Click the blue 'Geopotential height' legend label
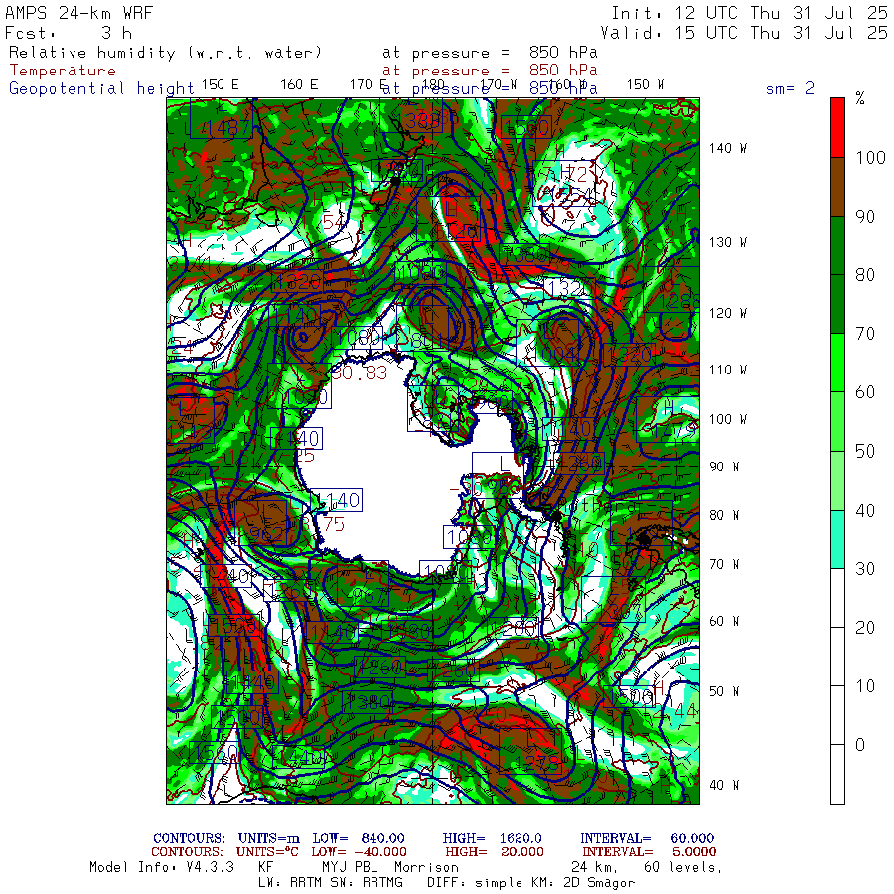The width and height of the screenshot is (894, 894). (101, 89)
